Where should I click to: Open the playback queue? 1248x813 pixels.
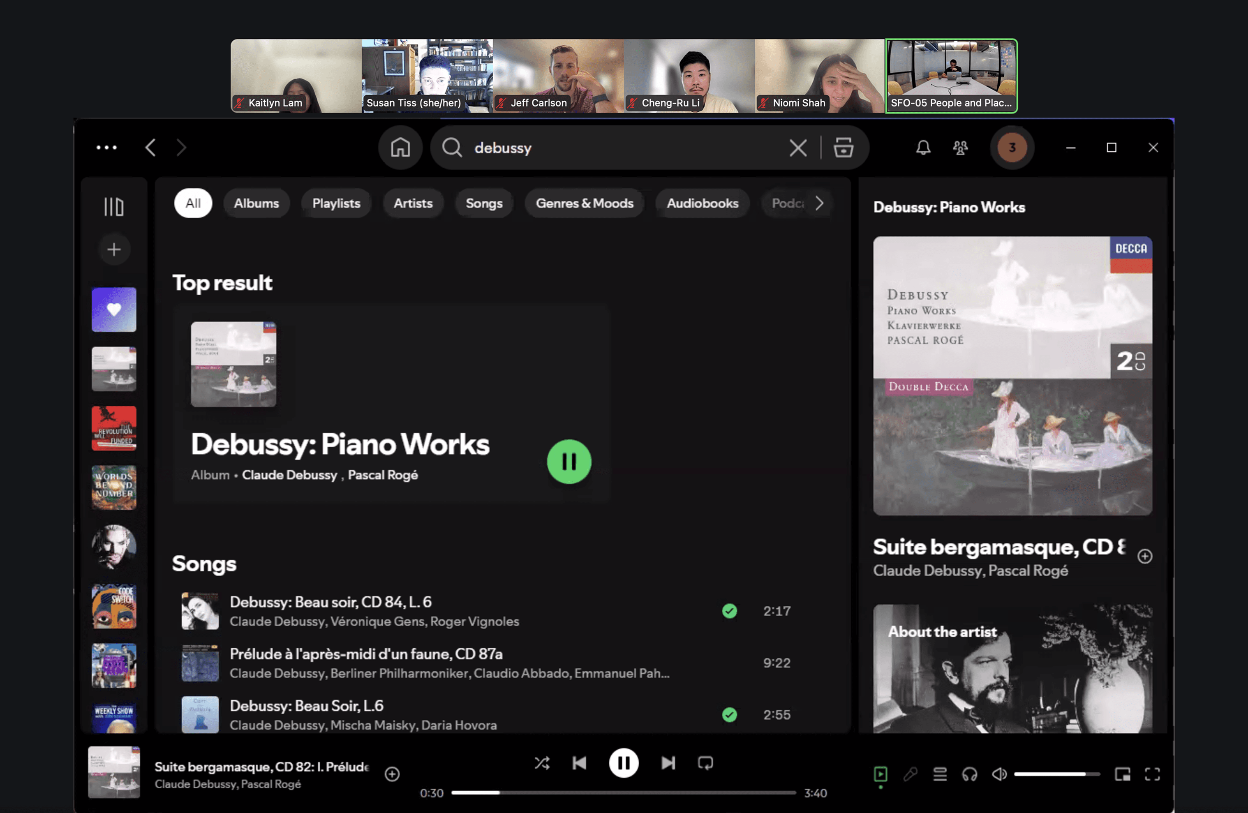point(940,774)
